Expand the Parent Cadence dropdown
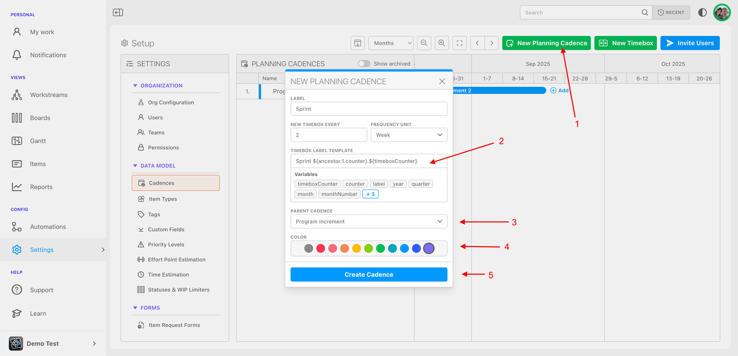The image size is (738, 356). click(369, 222)
